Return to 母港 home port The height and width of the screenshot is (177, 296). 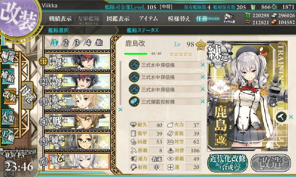(27, 95)
